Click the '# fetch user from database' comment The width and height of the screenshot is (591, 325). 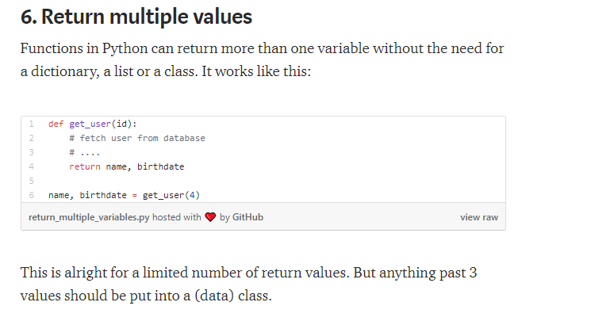137,138
